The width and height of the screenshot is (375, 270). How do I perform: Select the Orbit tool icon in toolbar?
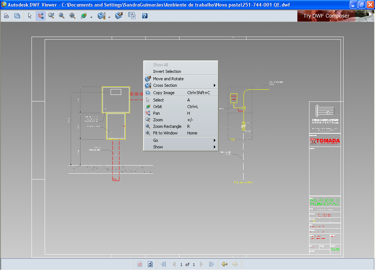83,16
